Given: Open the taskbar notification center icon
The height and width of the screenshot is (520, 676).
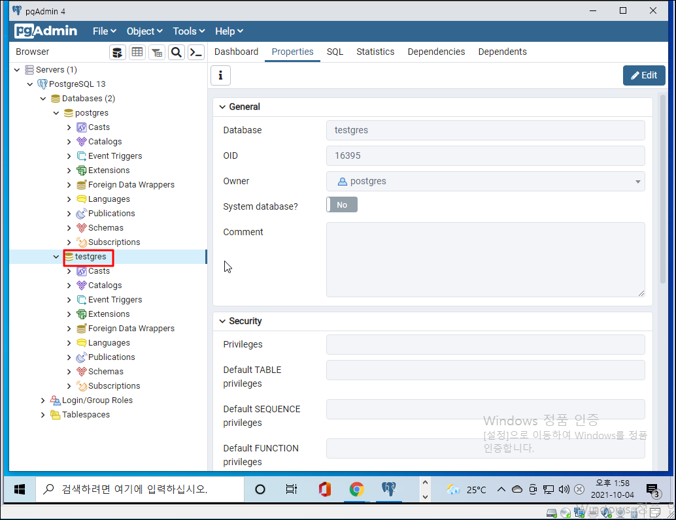Looking at the screenshot, I should (x=653, y=490).
